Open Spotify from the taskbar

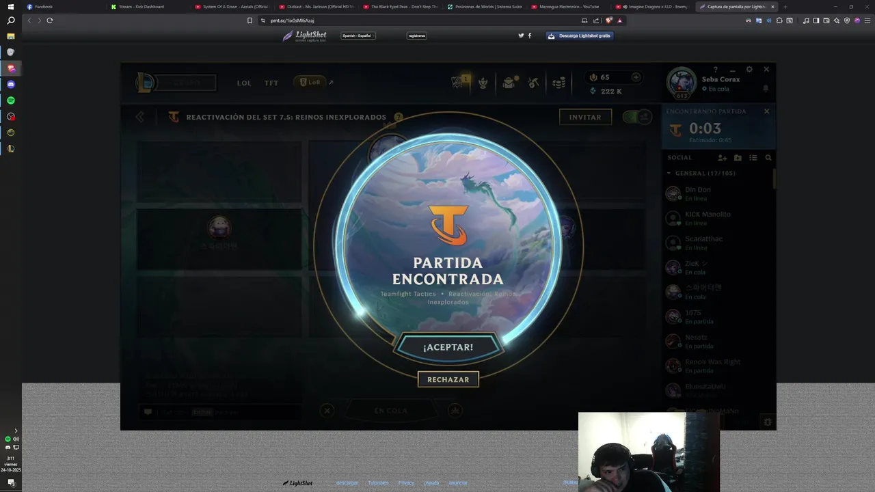(11, 100)
